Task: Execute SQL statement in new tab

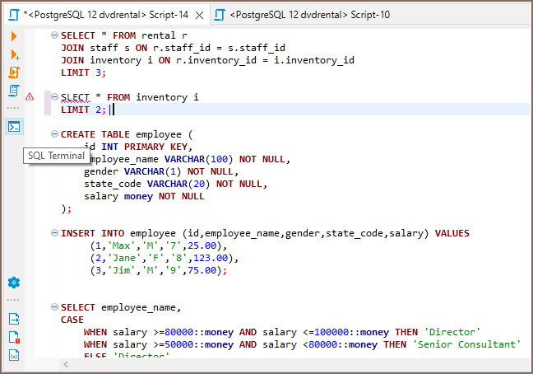Action: click(14, 55)
